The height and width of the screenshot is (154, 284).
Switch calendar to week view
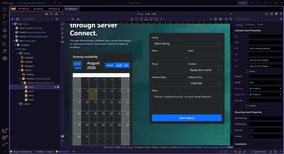119,65
